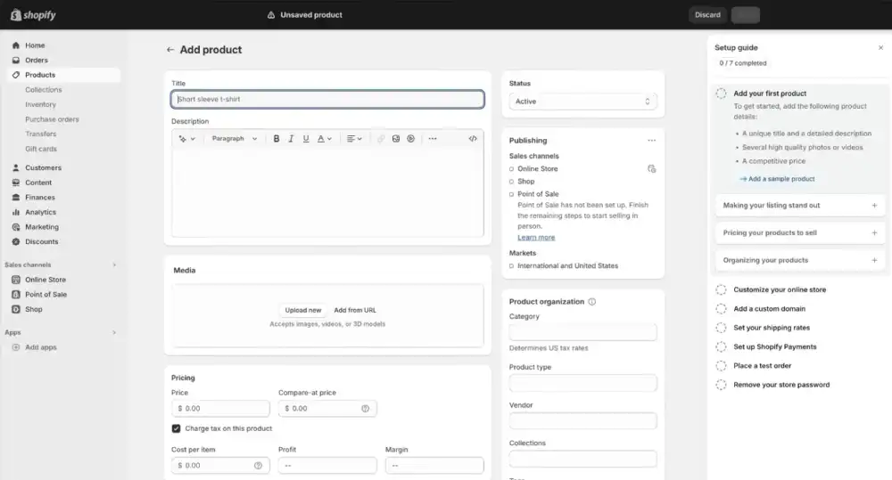Screen dimensions: 892x480
Task: Click the Upload new media button
Action: coord(303,310)
